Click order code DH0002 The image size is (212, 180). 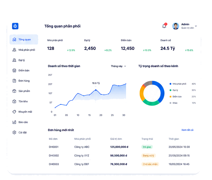click(x=54, y=156)
